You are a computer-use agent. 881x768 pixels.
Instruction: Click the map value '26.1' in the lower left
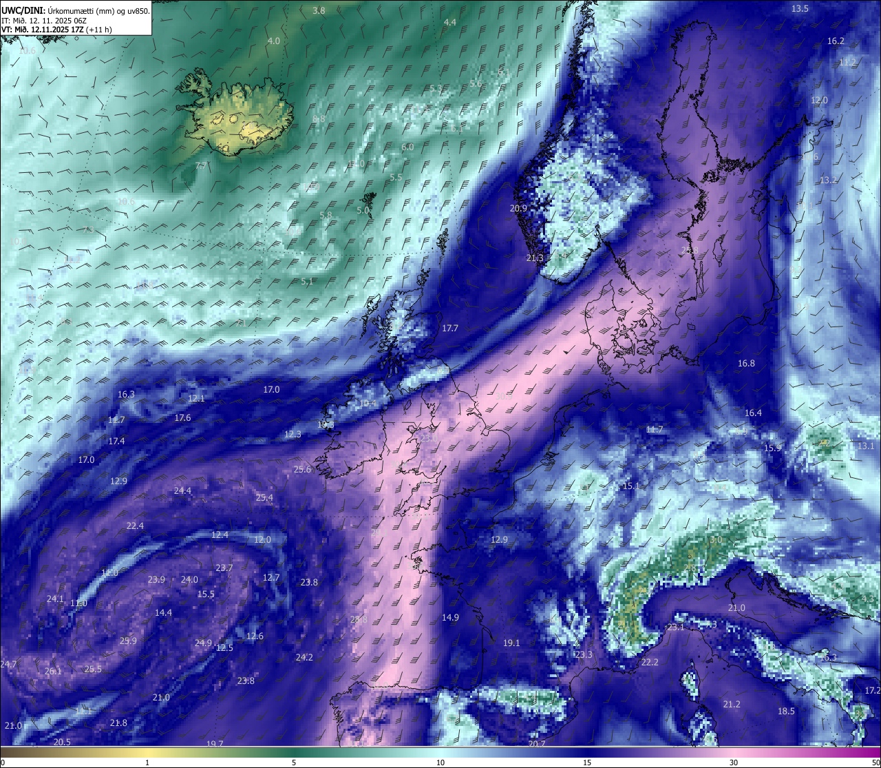tap(53, 672)
